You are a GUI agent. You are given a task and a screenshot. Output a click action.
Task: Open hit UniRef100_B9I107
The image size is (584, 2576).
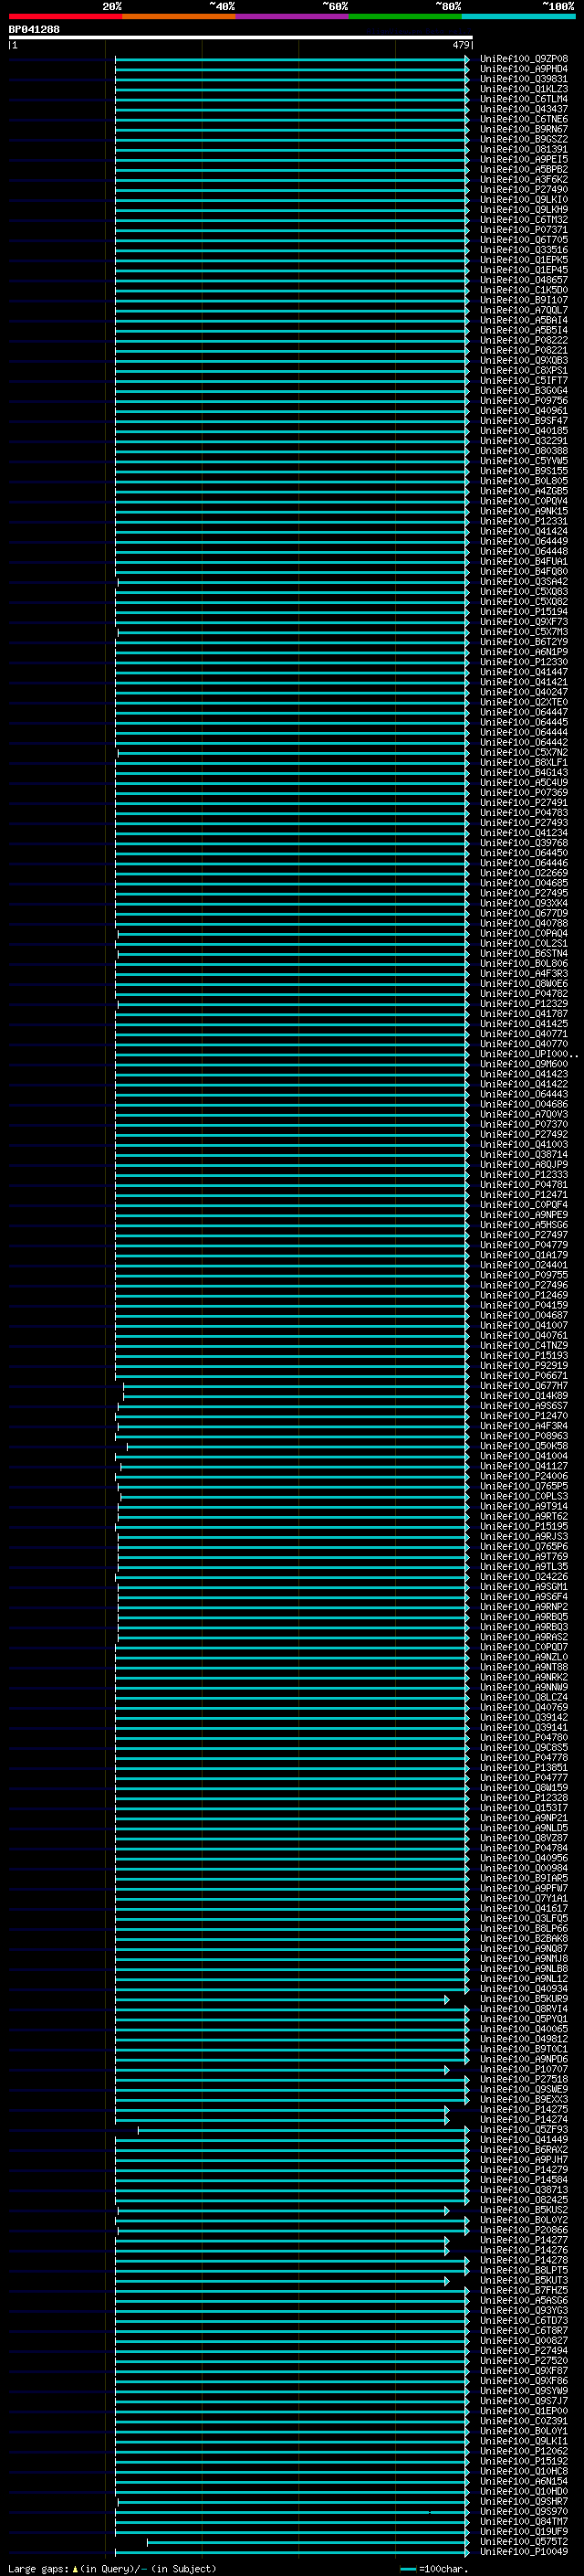point(524,300)
